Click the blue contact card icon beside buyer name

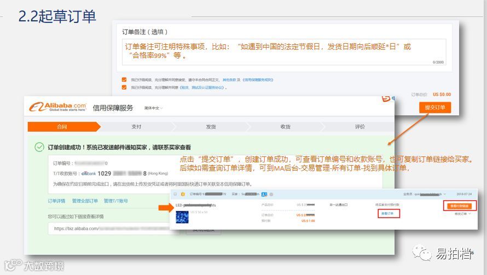[x=264, y=194]
